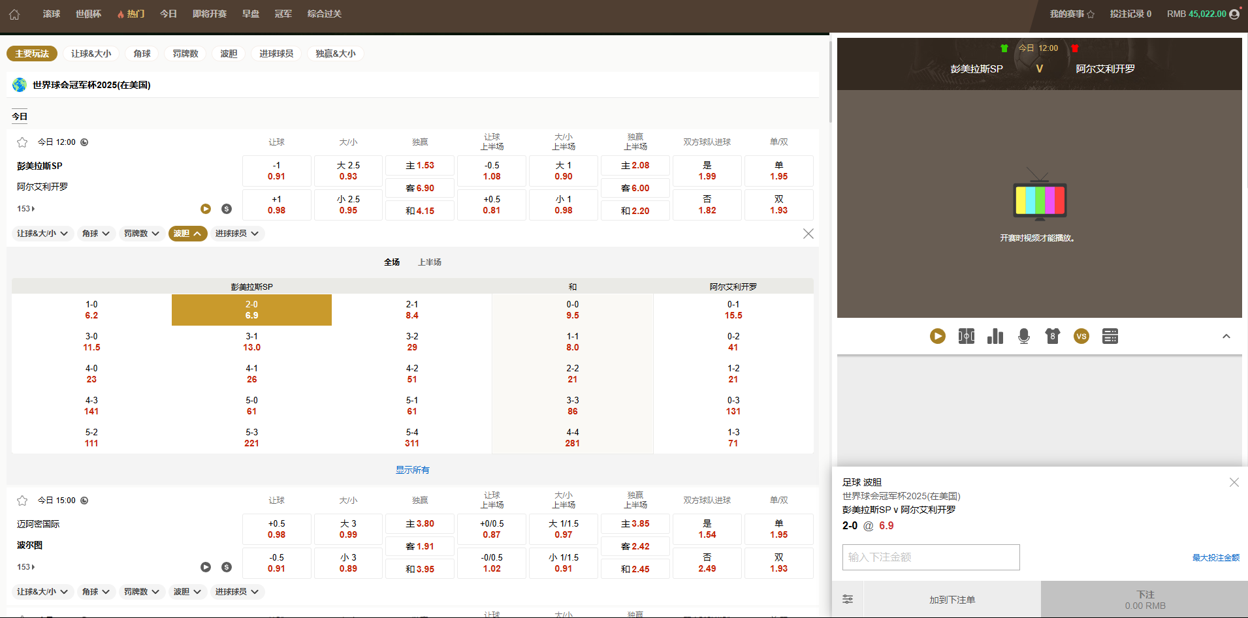Viewport: 1248px width, 618px height.
Task: Select draw score 0-0 at 9.5
Action: [573, 310]
